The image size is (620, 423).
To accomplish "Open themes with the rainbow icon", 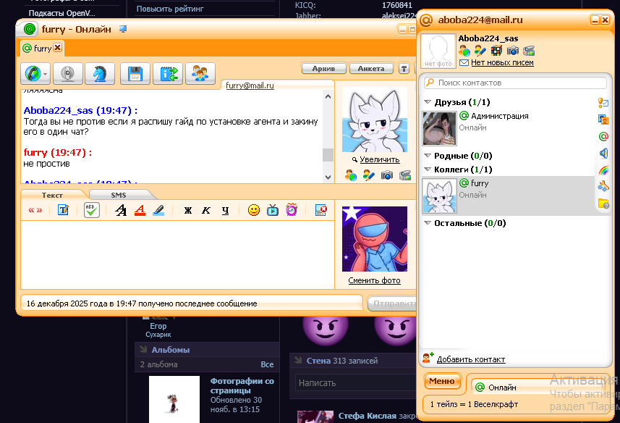I will (x=603, y=170).
